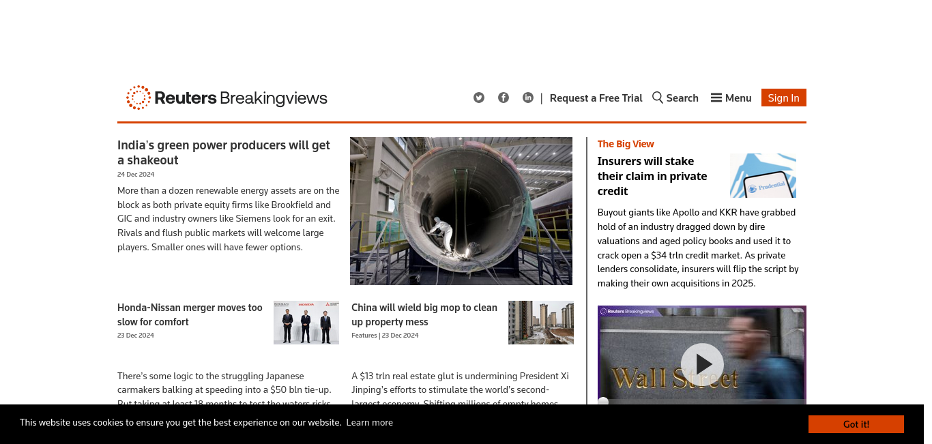Open the Prudential logo thumbnail
Screen dimensions: 932x444
pyautogui.click(x=763, y=175)
